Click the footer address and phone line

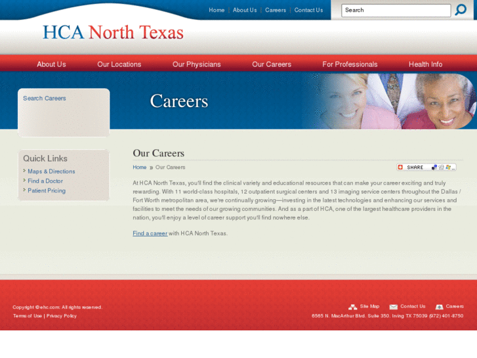(387, 316)
